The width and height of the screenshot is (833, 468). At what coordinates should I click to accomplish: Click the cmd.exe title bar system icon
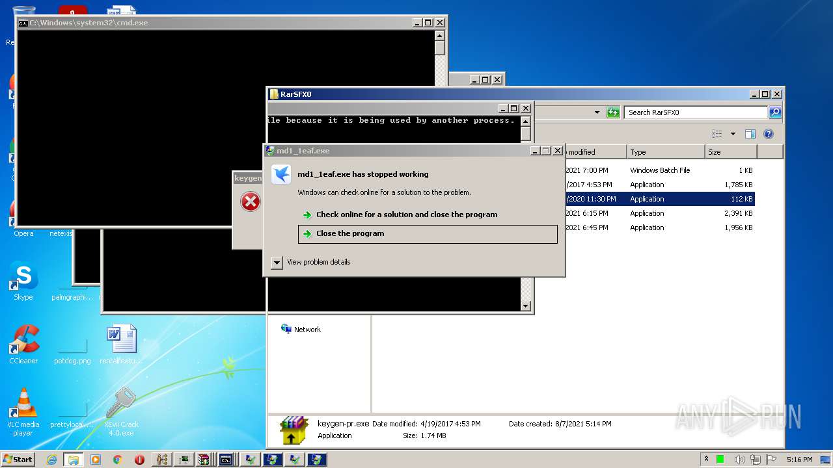coord(23,23)
